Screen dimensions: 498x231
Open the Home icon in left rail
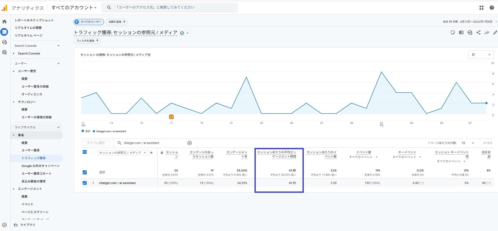4,22
